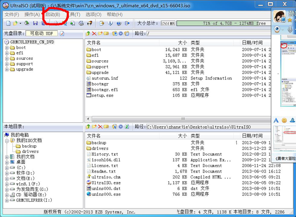Click the boot checkmark icon beside 可启动 UDF
Screen dimensions: 296x217
click(x=62, y=34)
